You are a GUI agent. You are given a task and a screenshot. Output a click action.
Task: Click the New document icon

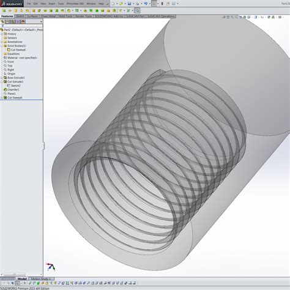113,4
